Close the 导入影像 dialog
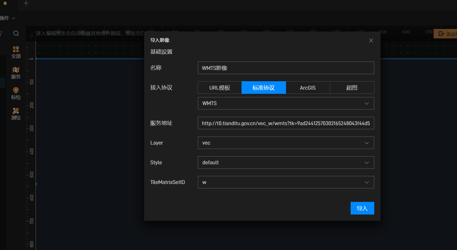This screenshot has width=457, height=250. coord(371,40)
